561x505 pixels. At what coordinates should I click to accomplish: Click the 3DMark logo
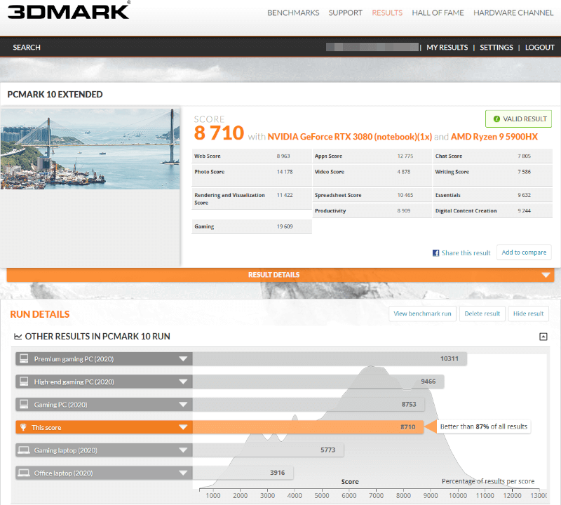(69, 12)
